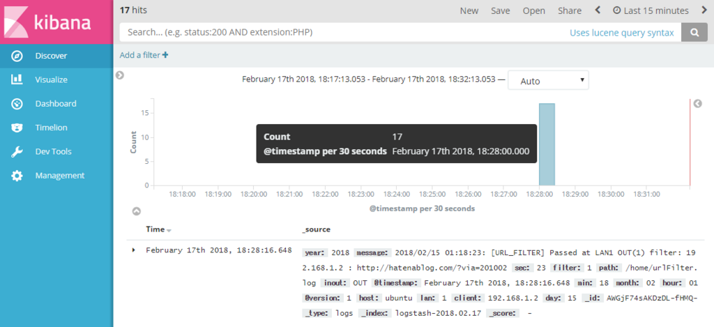Viewport: 714px width, 327px height.
Task: Click Save in the top bar
Action: tap(501, 11)
